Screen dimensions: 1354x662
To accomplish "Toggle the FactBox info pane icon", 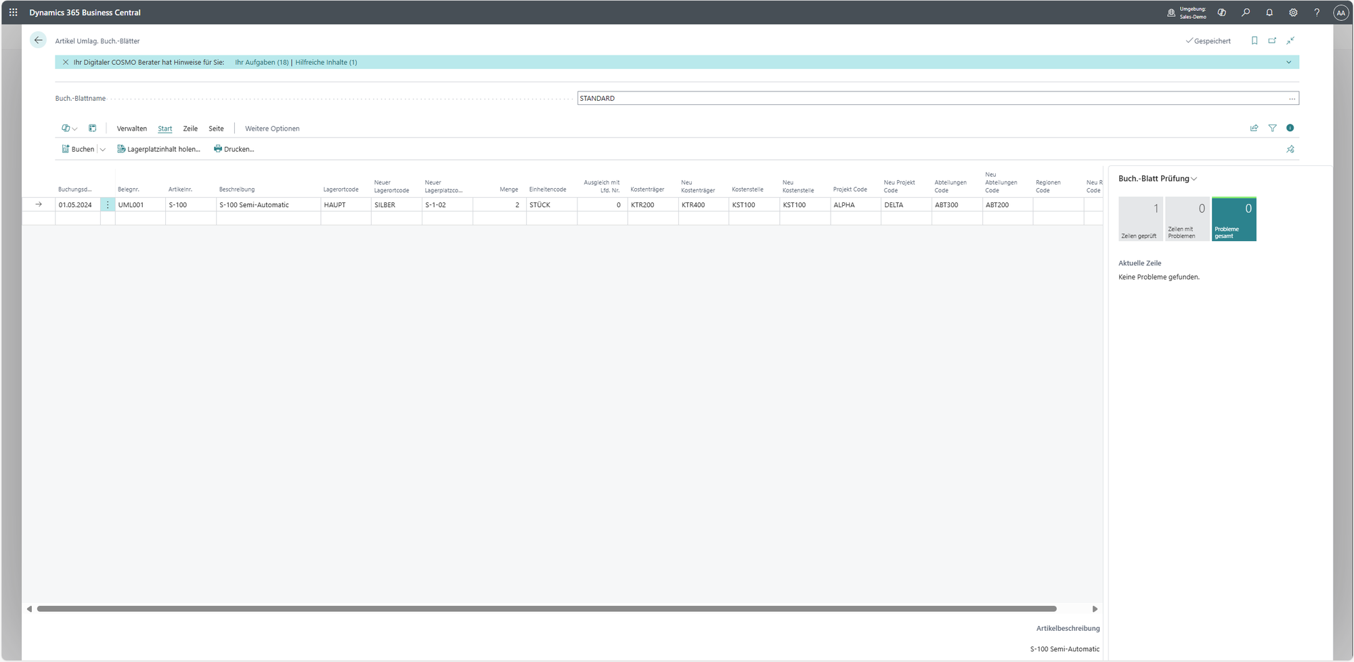I will click(1290, 128).
